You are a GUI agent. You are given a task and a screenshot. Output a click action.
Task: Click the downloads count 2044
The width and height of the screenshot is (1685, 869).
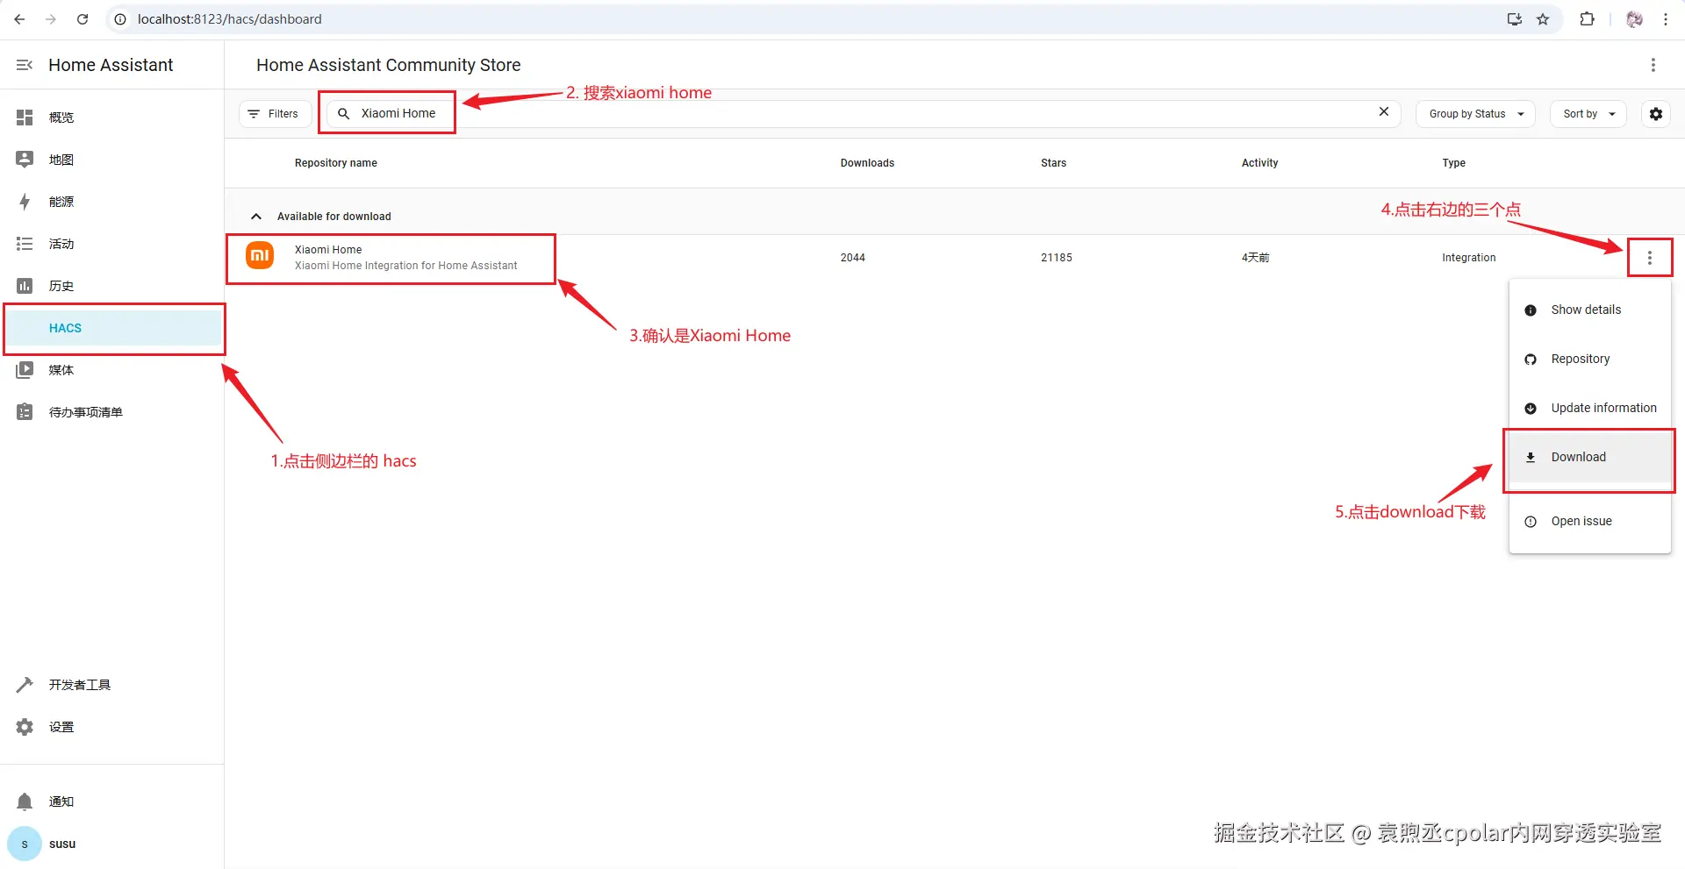[x=852, y=258]
